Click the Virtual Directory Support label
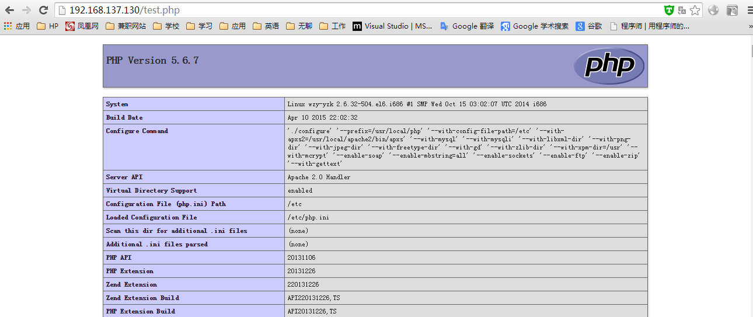The width and height of the screenshot is (753, 317). (151, 190)
